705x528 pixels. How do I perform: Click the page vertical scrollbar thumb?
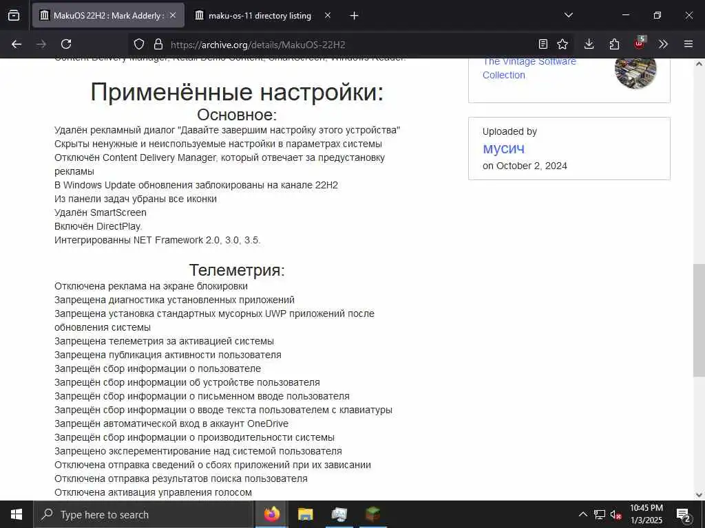tap(699, 320)
